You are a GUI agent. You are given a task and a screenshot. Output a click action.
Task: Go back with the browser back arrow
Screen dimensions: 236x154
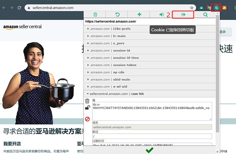(4, 8)
